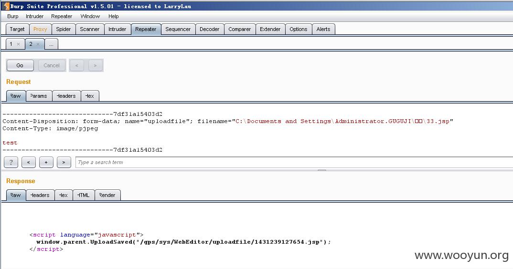The image size is (513, 269).
Task: Open the Help menu
Action: (114, 16)
